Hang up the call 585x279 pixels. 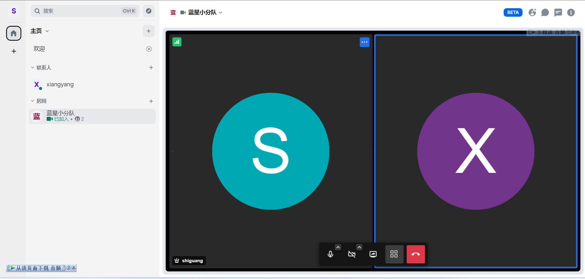[416, 254]
